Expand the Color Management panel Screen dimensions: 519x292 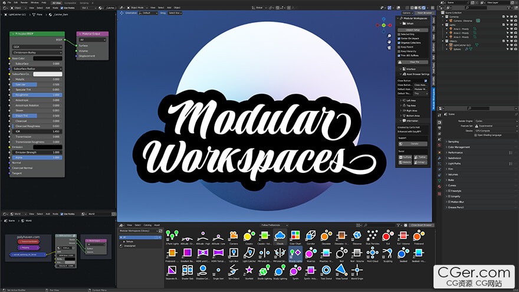click(x=458, y=147)
